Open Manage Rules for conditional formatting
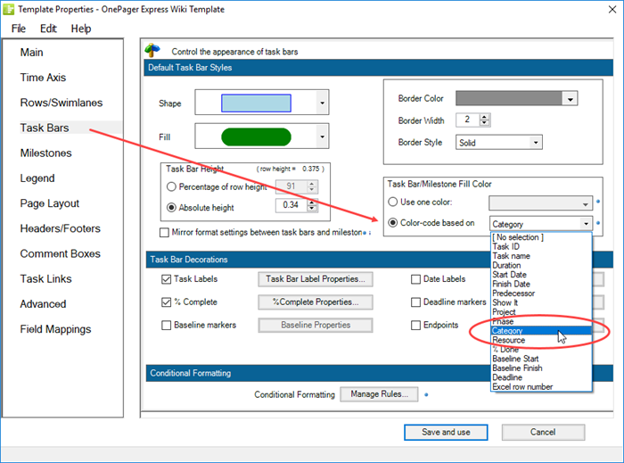624x463 pixels. [378, 394]
